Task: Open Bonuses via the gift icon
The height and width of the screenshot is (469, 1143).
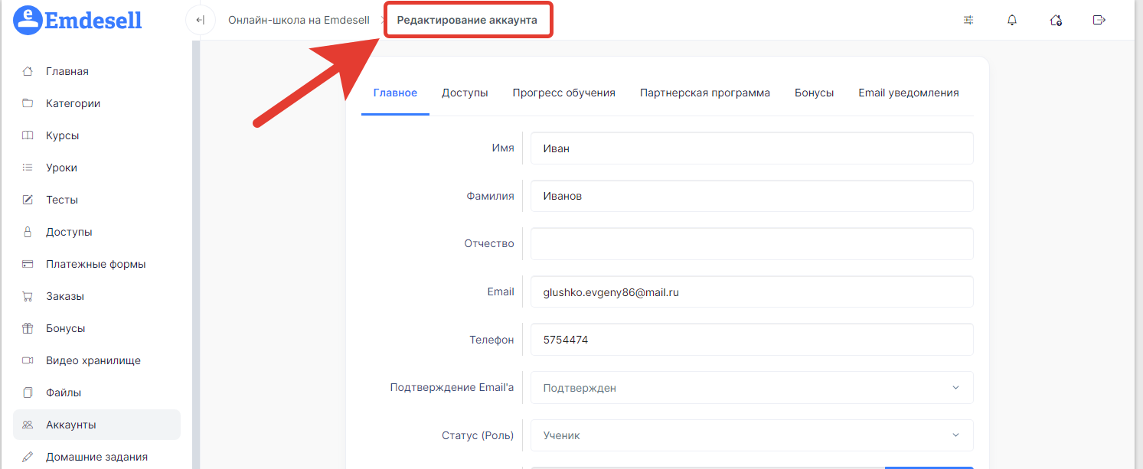Action: (x=28, y=328)
